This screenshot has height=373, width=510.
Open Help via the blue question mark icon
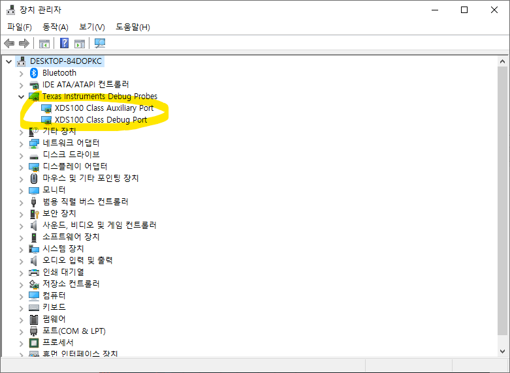(x=65, y=43)
